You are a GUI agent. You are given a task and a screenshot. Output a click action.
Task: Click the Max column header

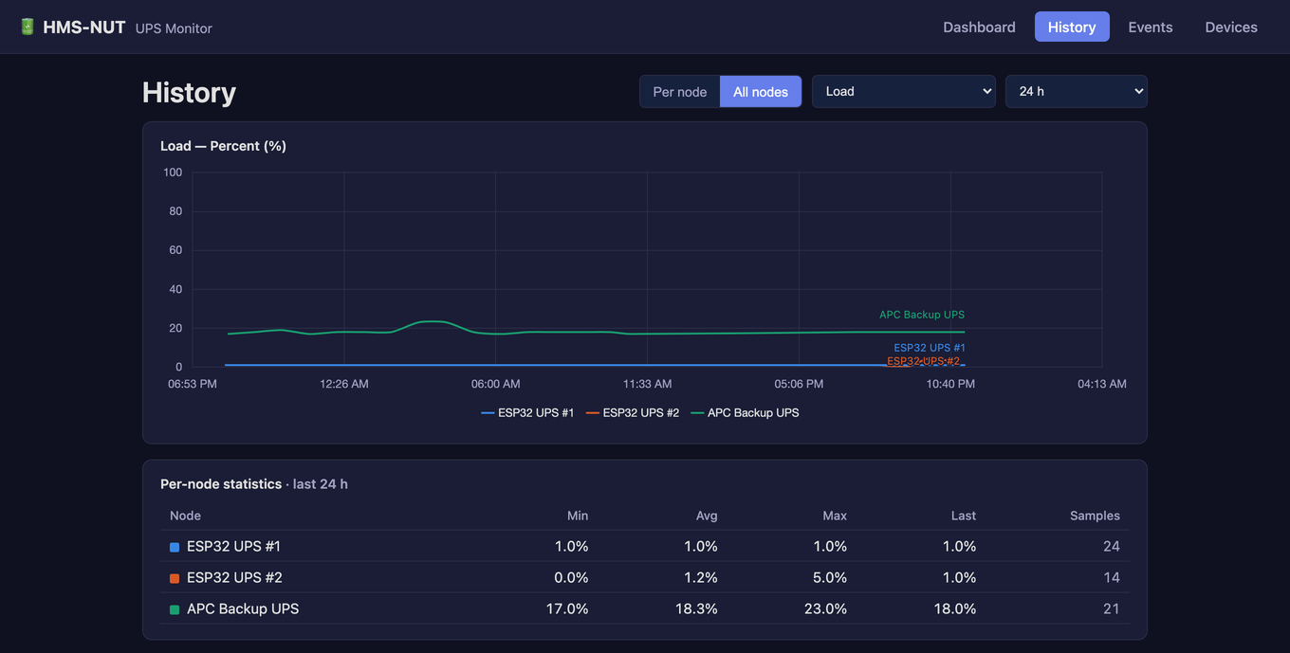click(835, 516)
